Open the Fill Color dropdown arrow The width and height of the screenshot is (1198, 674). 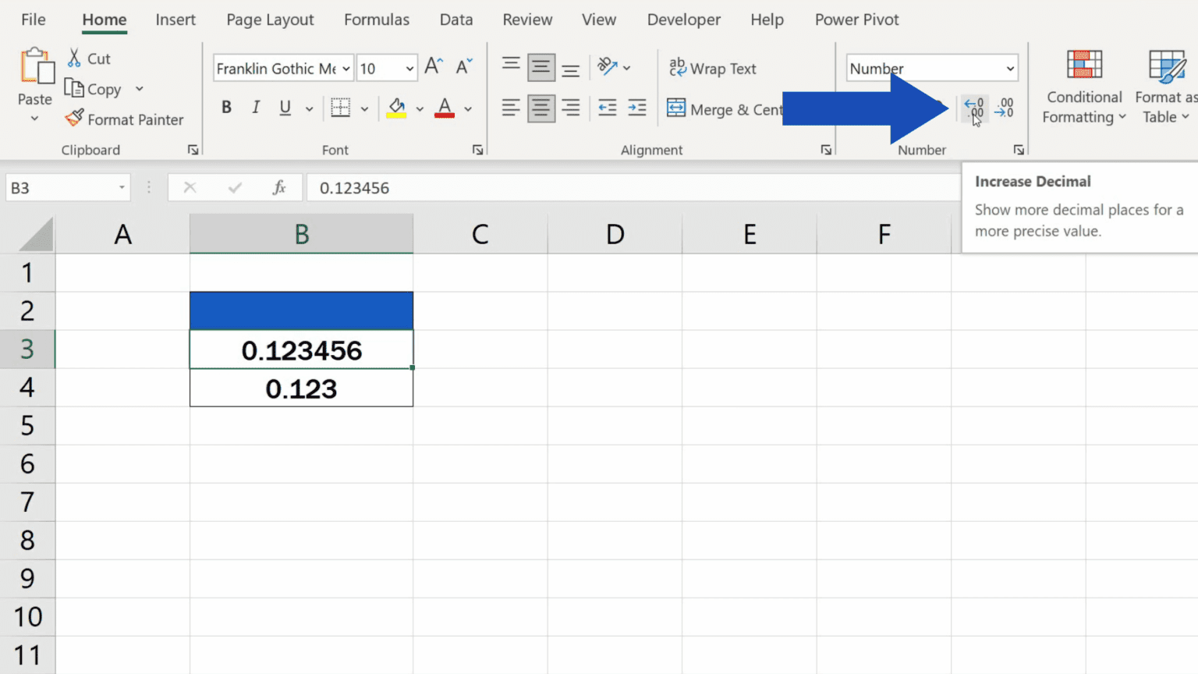(x=420, y=108)
